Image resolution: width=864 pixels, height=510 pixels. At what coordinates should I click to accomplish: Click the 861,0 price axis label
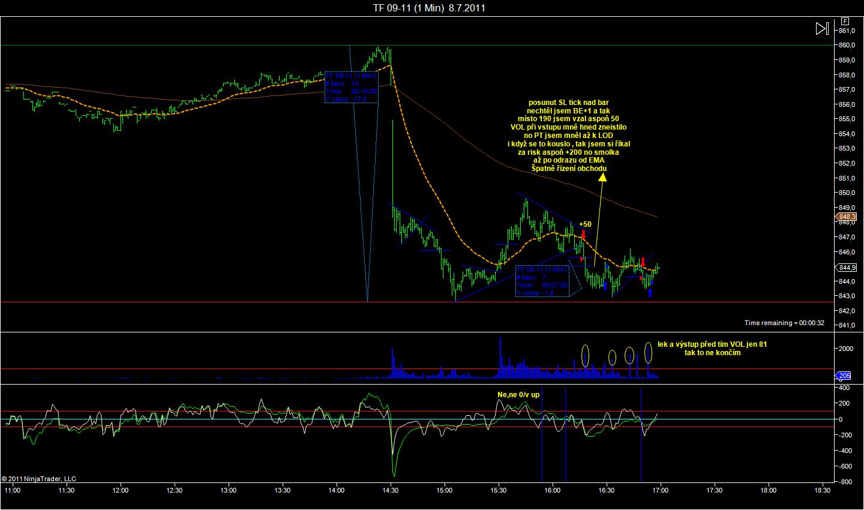pos(847,31)
